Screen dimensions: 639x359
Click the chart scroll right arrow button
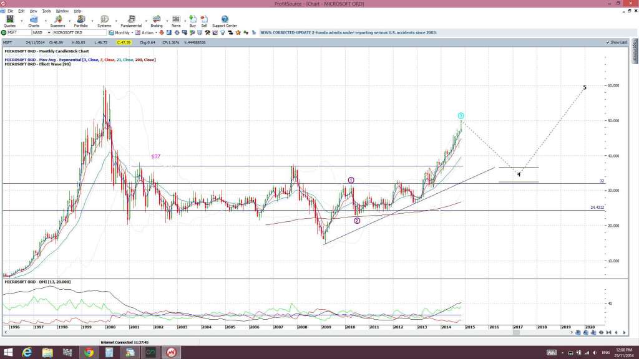point(624,333)
